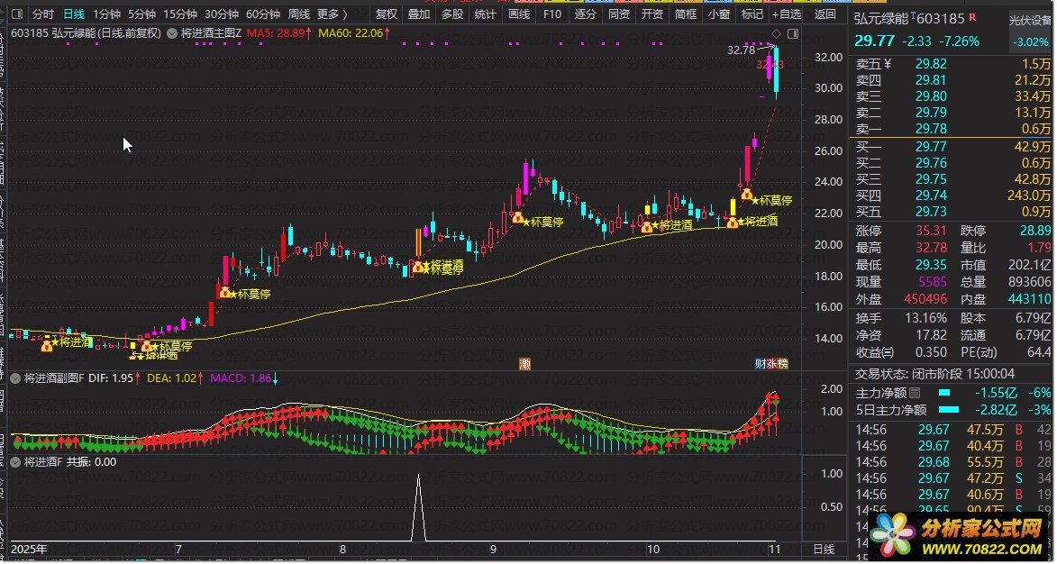Screen dimensions: 1057x564
Task: Click the 叠加 overlay button
Action: tap(419, 14)
